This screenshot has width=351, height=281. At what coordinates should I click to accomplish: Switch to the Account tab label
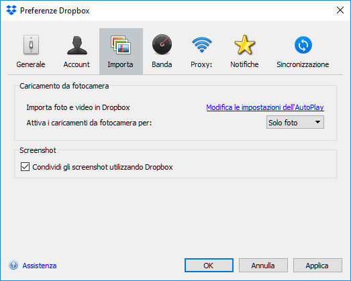pos(77,64)
